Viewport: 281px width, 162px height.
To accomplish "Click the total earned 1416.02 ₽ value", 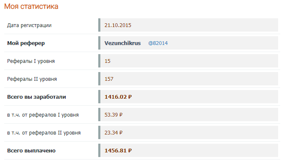I will (x=118, y=97).
